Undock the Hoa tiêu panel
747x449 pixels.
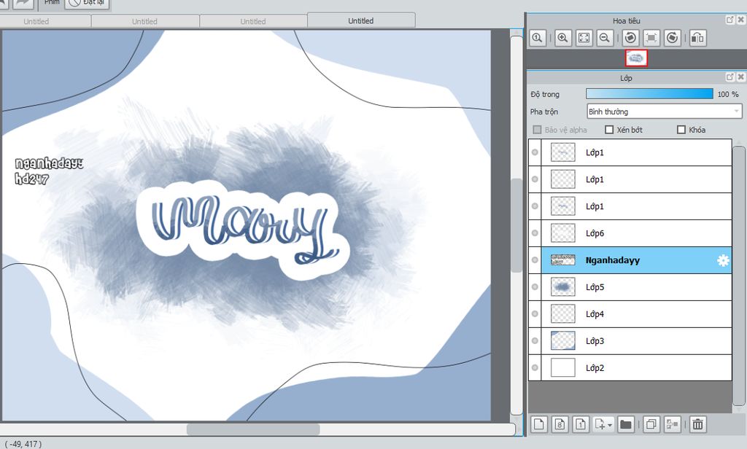click(x=729, y=20)
